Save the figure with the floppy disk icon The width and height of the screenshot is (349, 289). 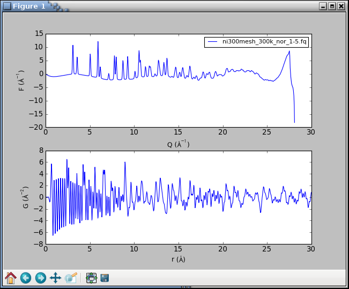105,278
